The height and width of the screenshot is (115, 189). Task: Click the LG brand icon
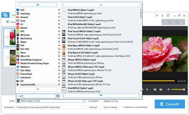pos(18,24)
